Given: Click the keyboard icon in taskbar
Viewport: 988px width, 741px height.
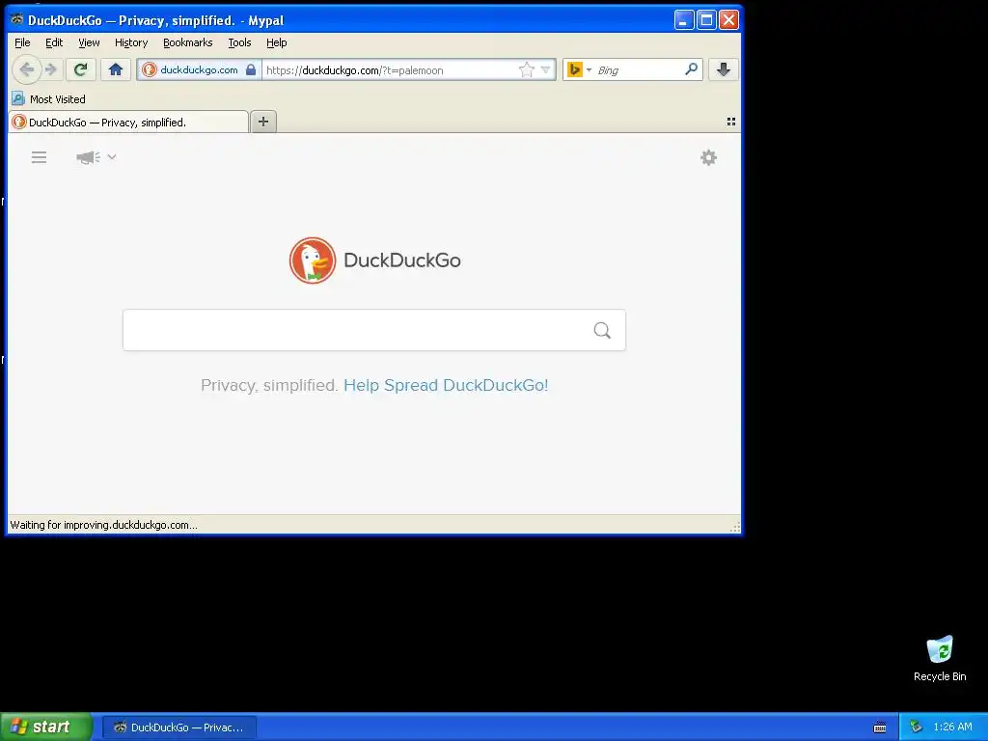Looking at the screenshot, I should click(x=880, y=727).
